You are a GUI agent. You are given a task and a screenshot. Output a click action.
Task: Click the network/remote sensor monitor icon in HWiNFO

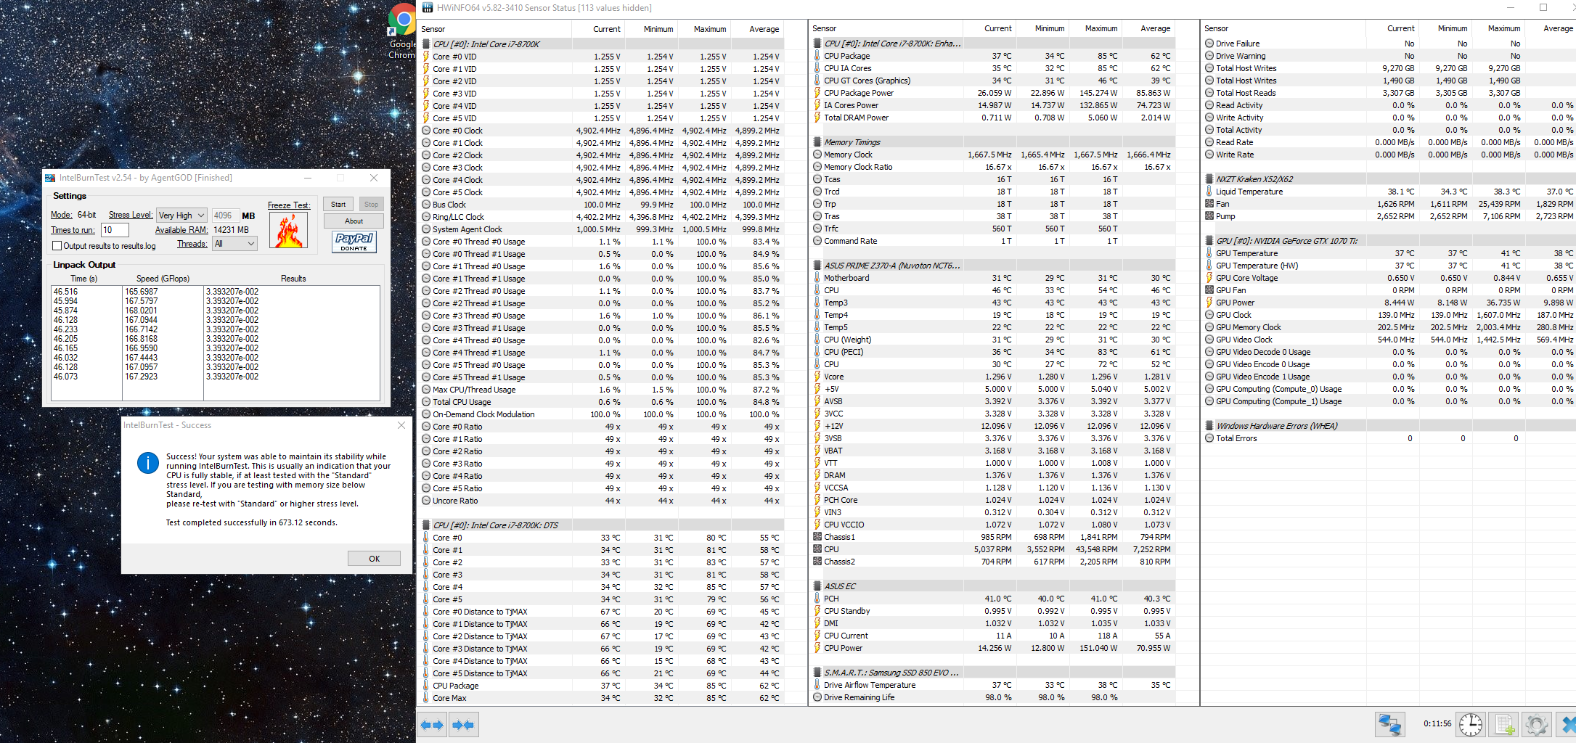(x=1390, y=724)
